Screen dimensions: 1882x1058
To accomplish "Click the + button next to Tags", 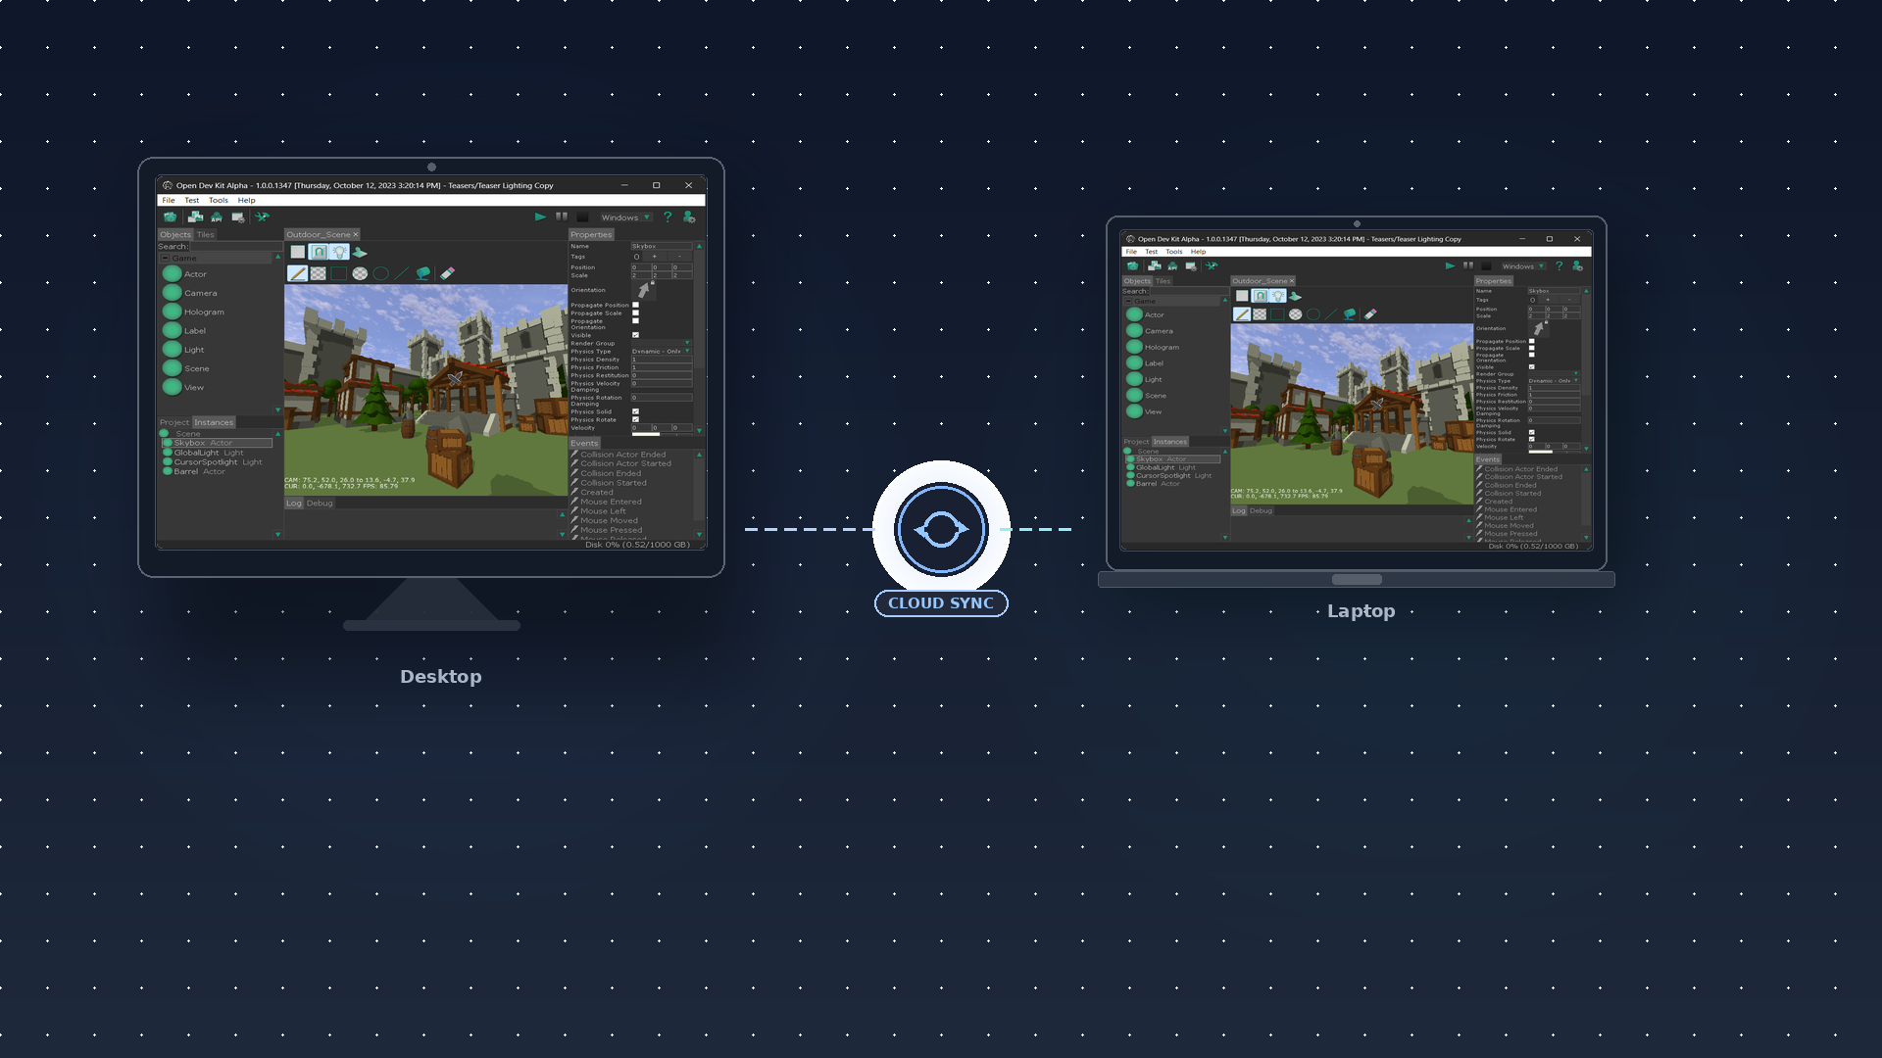I will 654,256.
